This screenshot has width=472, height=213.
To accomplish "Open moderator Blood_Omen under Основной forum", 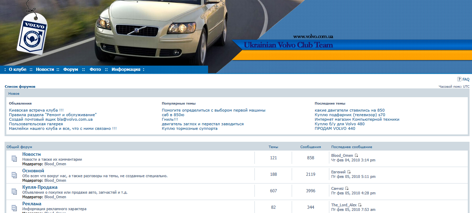I will [55, 180].
